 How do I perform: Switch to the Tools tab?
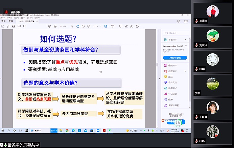(x=11, y=21)
